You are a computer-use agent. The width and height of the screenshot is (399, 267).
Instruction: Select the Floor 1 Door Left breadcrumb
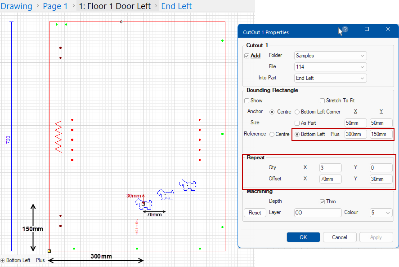115,6
